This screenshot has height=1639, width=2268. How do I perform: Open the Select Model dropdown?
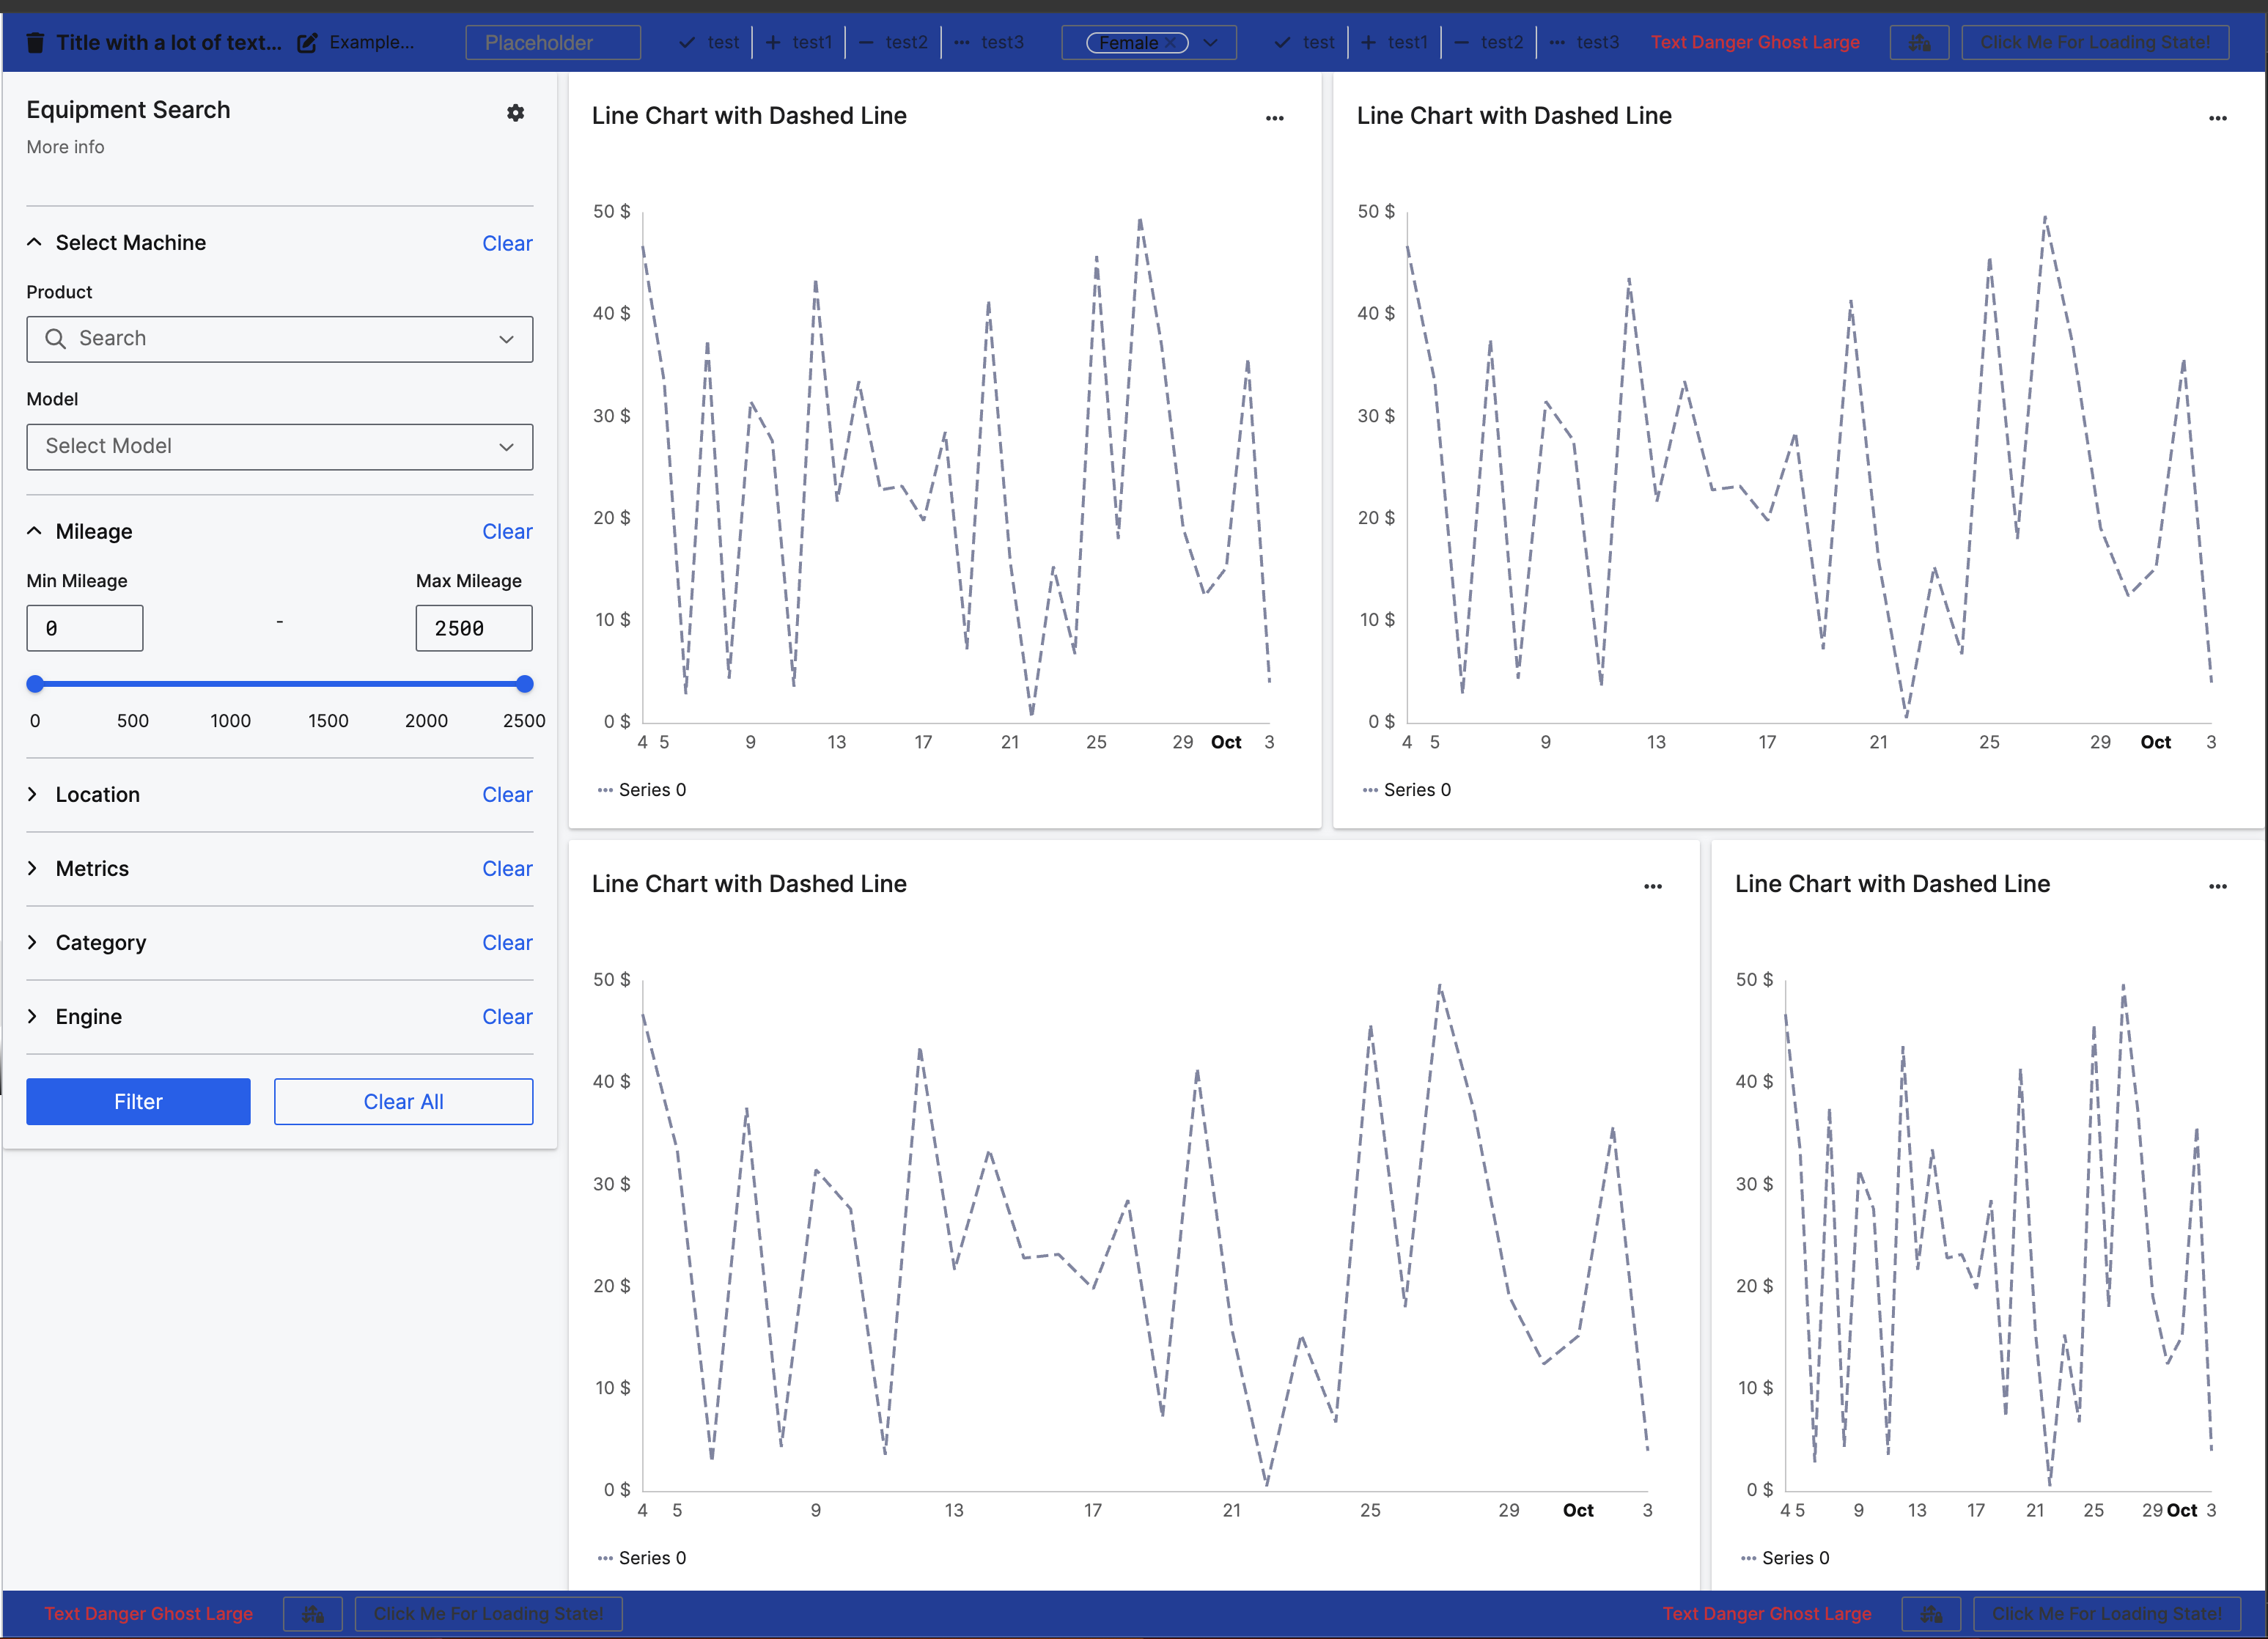pos(279,446)
